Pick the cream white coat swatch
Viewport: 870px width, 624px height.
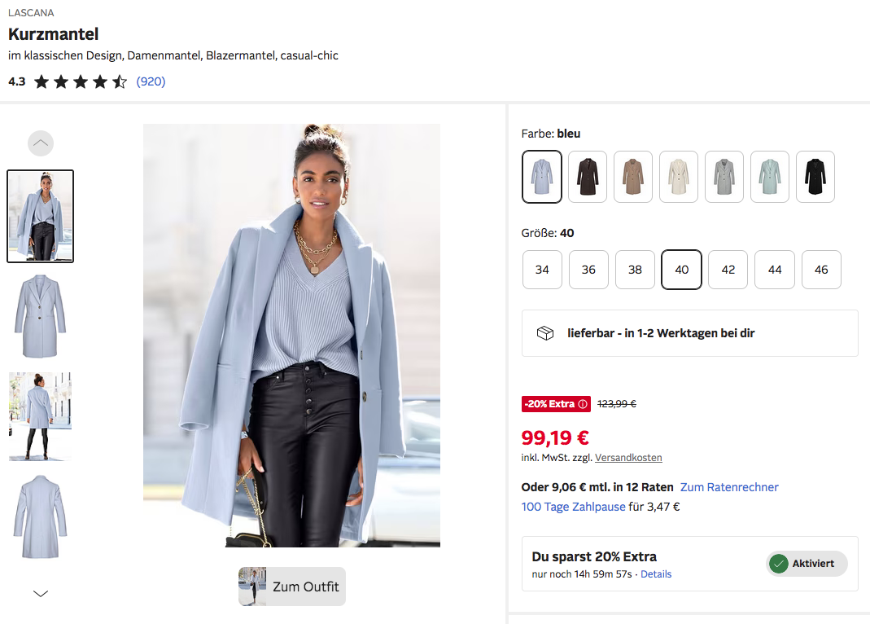click(679, 177)
